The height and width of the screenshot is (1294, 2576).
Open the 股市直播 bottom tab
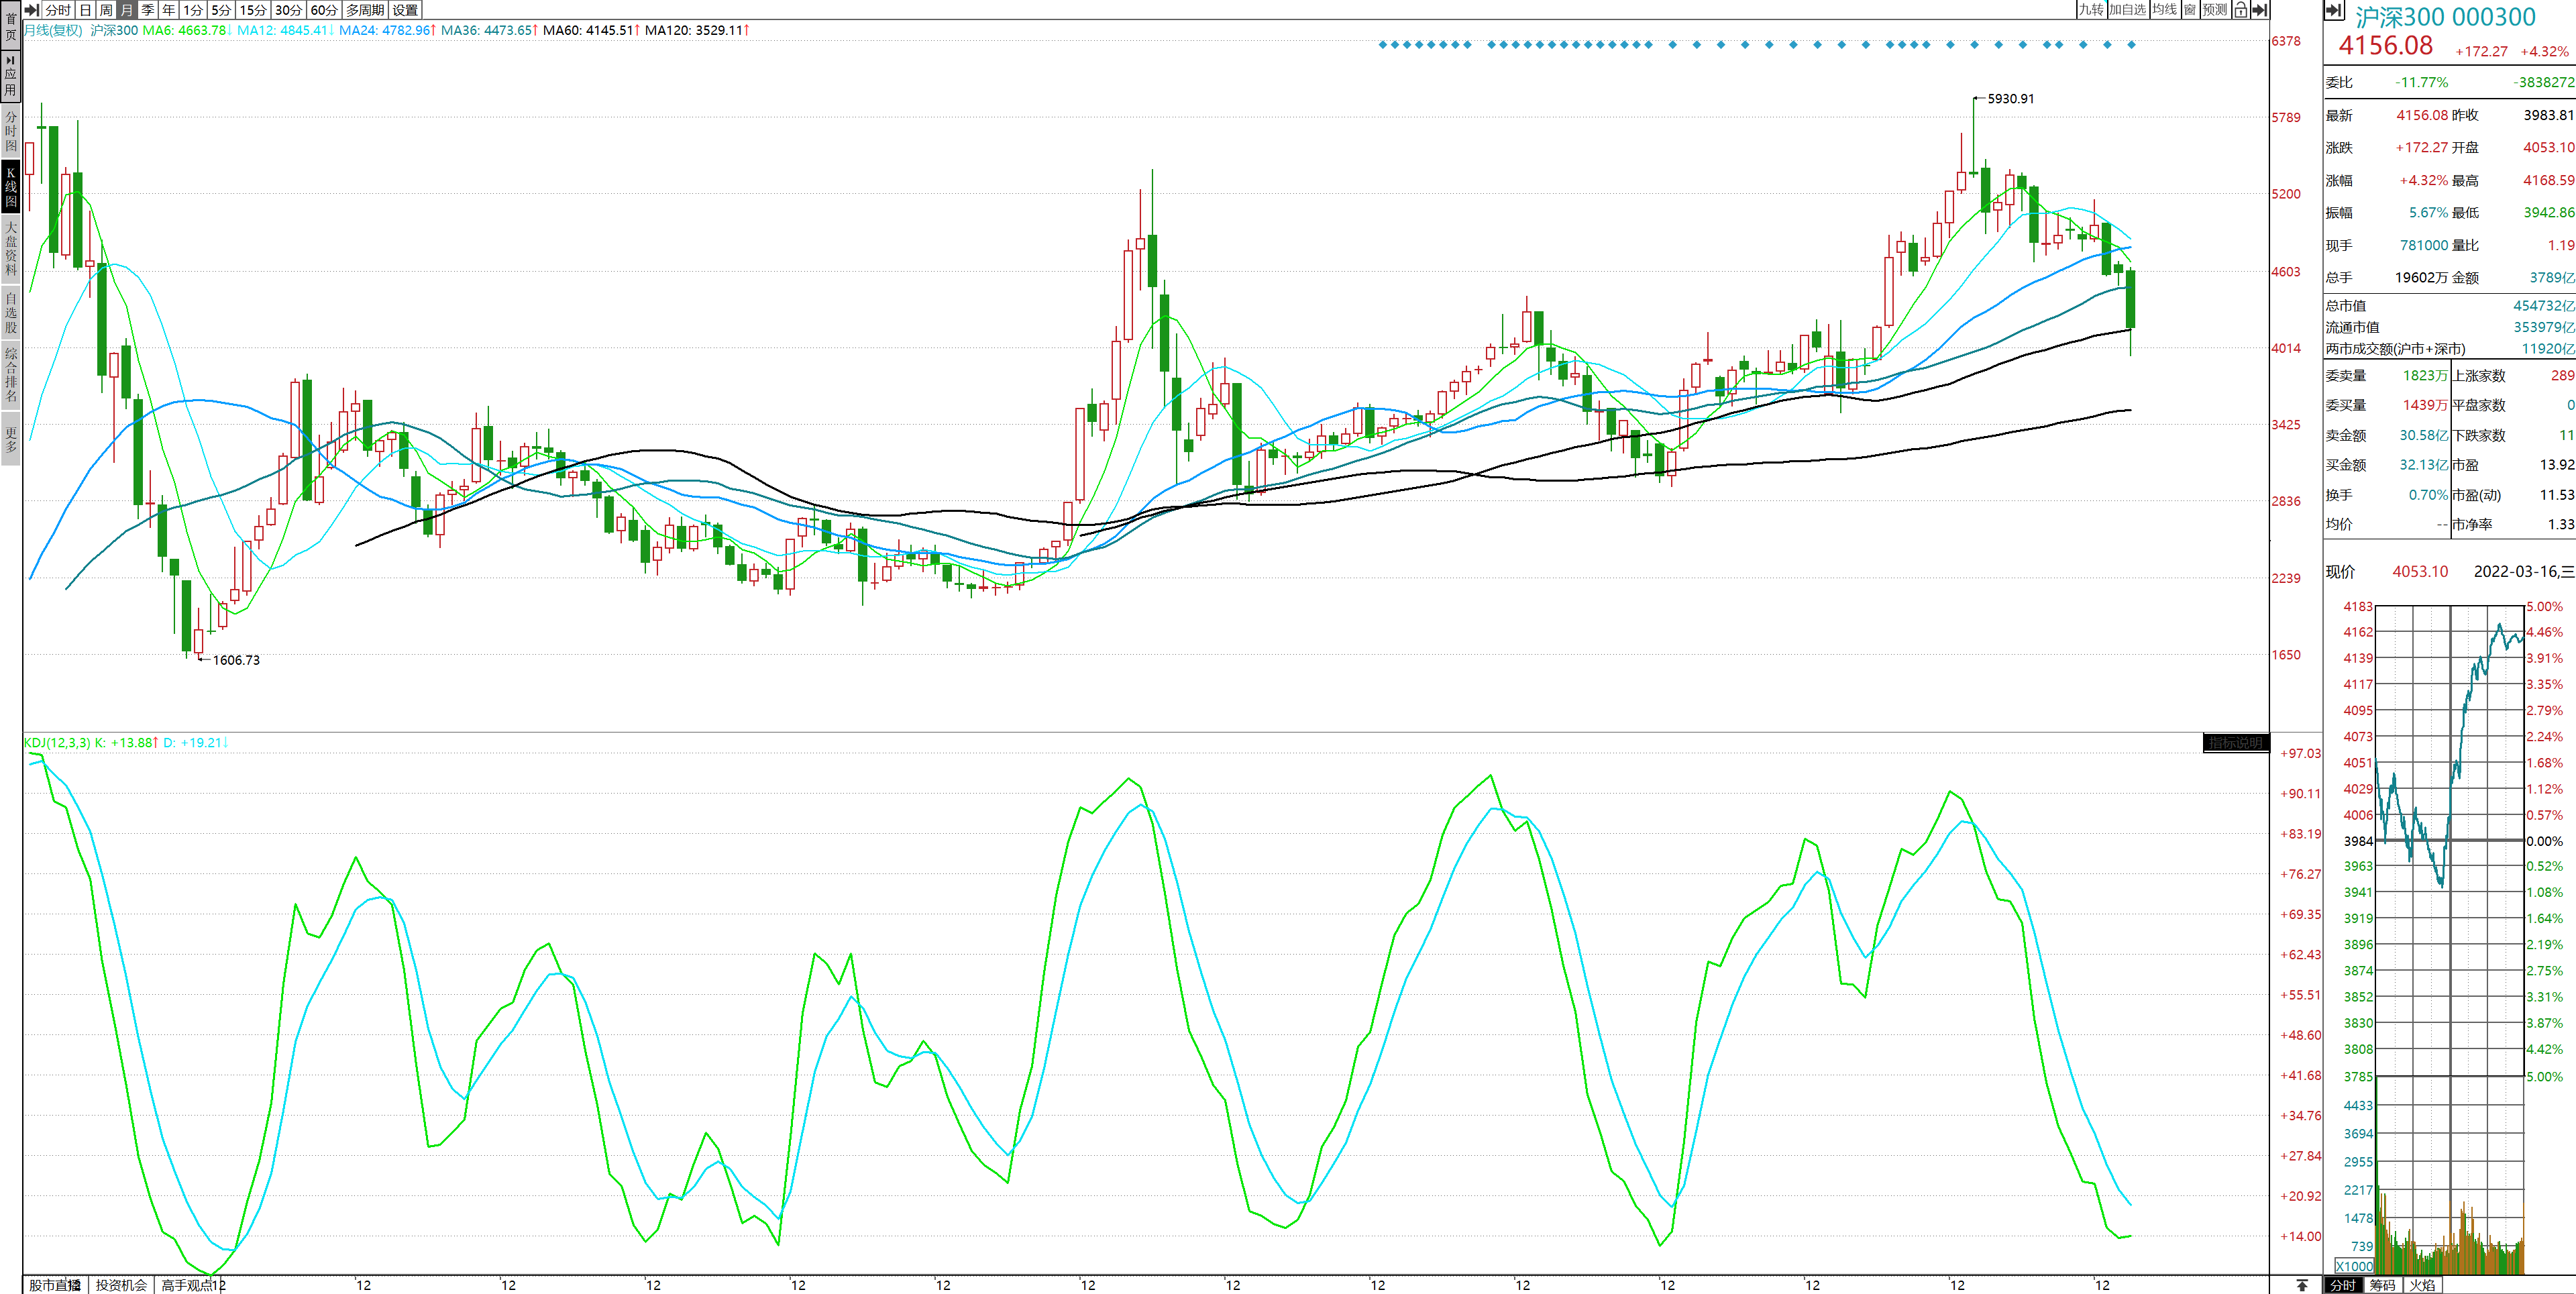tap(55, 1285)
